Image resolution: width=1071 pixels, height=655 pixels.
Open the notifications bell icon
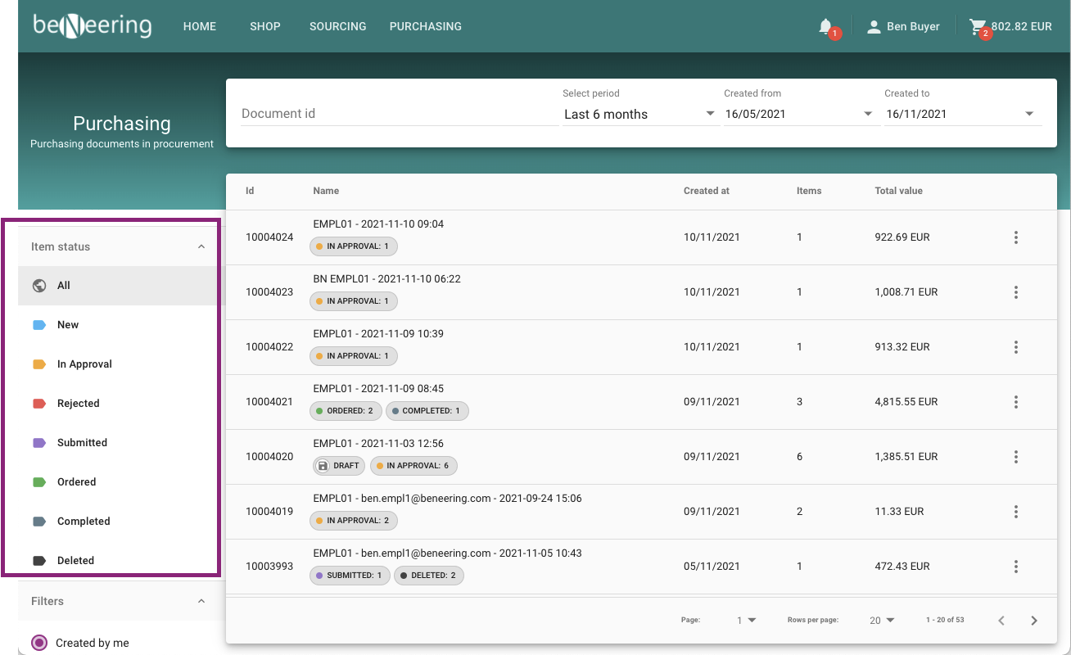[x=826, y=26]
